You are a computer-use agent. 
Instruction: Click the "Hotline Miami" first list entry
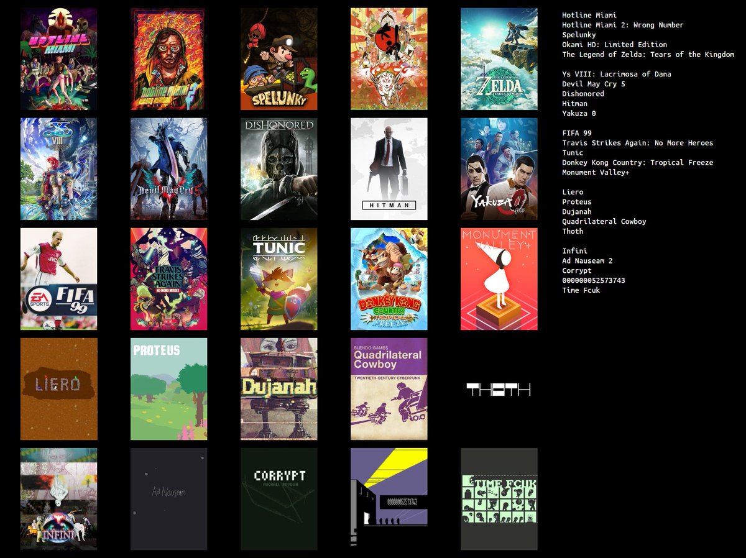589,15
